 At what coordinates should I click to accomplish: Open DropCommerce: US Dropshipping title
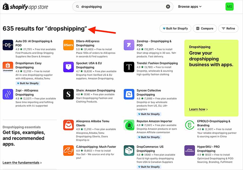coord(150,149)
